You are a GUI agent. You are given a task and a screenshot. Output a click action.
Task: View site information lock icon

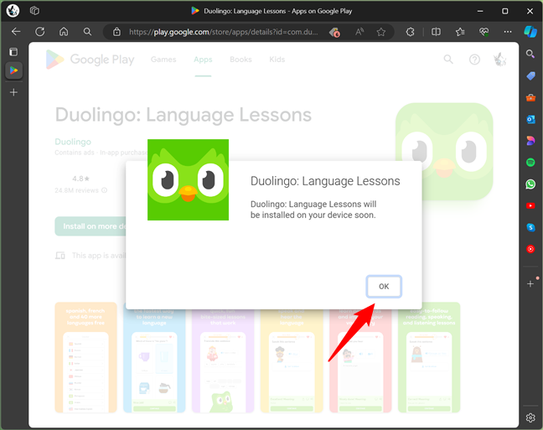116,32
